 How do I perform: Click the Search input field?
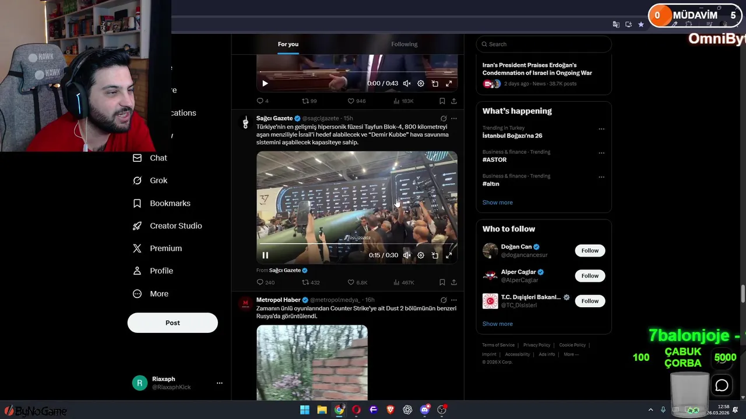coord(544,44)
